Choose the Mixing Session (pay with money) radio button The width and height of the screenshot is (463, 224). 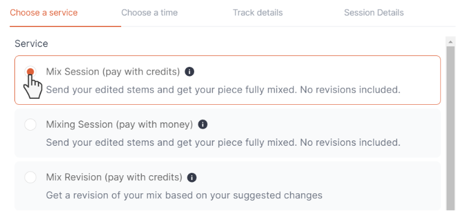(30, 125)
